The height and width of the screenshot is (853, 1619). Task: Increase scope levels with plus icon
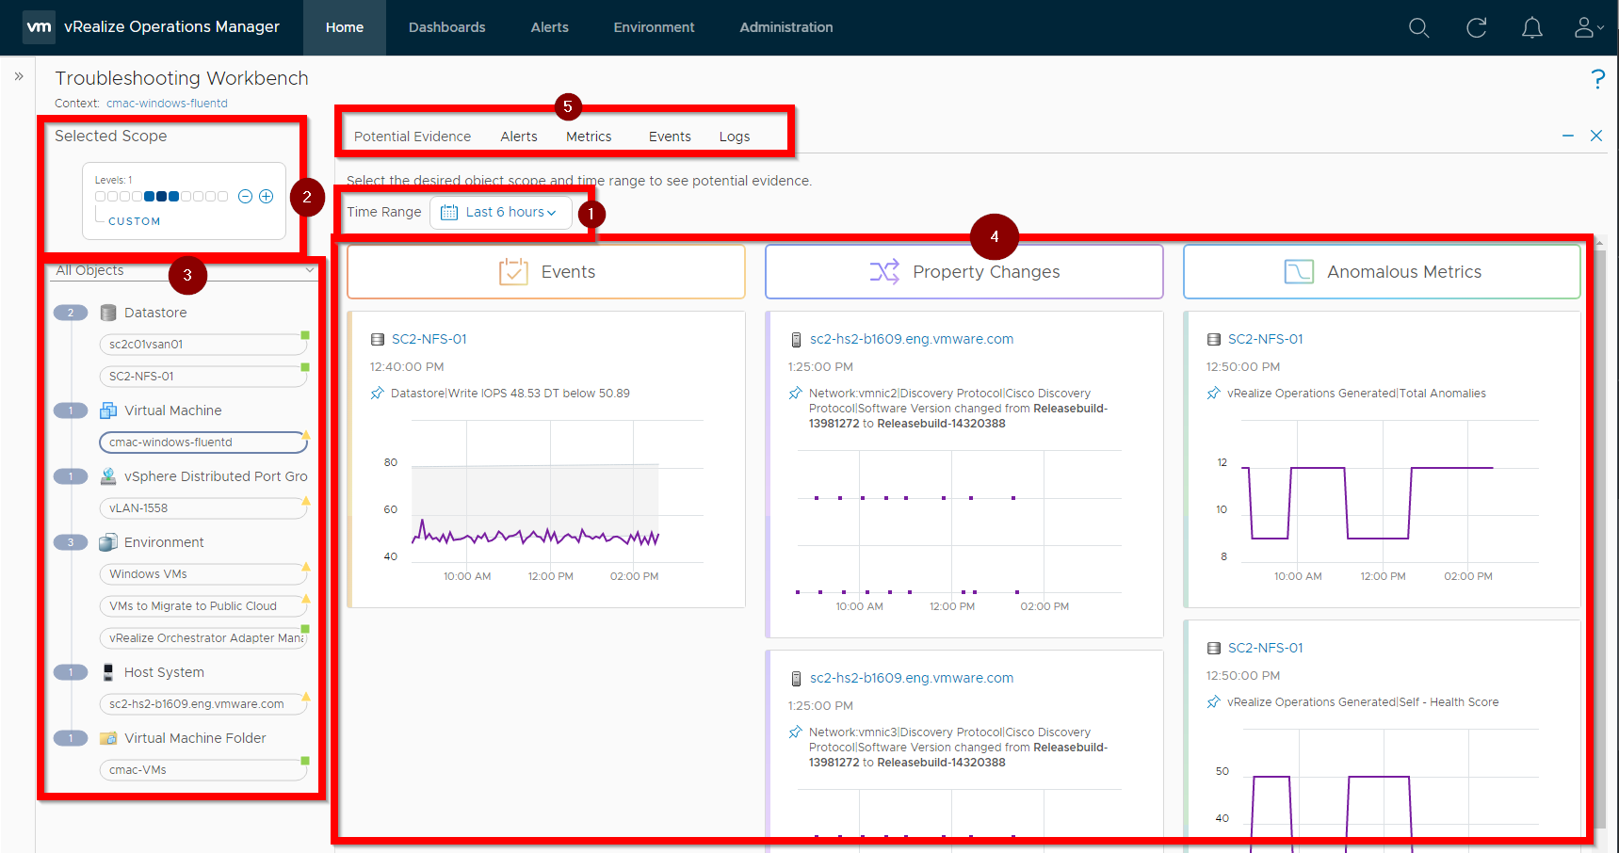267,197
